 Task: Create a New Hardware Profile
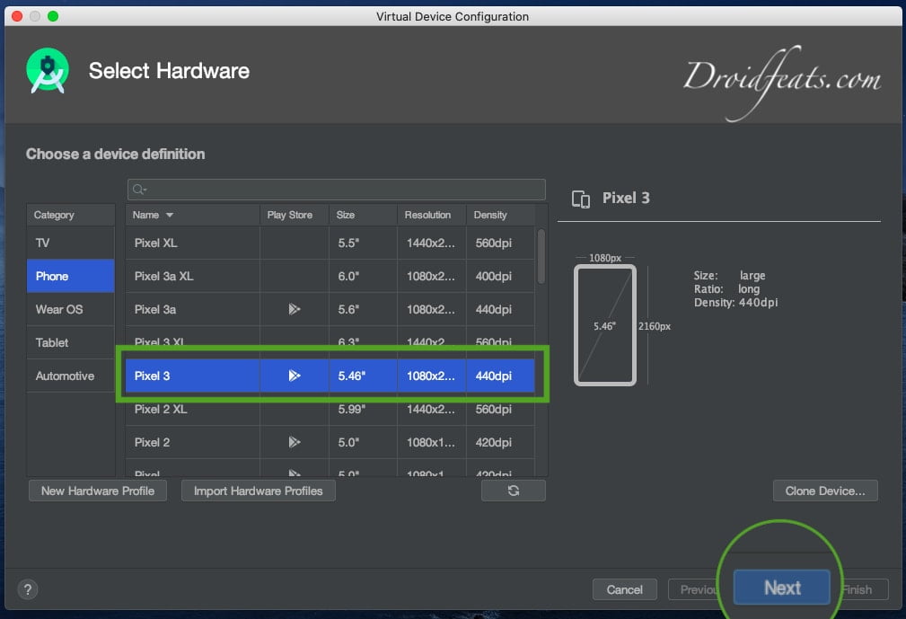(97, 491)
